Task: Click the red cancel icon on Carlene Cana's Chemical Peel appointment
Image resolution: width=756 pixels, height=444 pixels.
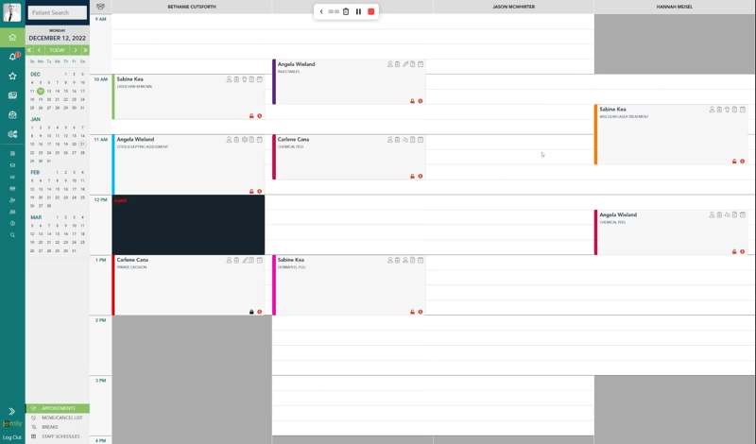Action: pyautogui.click(x=420, y=176)
